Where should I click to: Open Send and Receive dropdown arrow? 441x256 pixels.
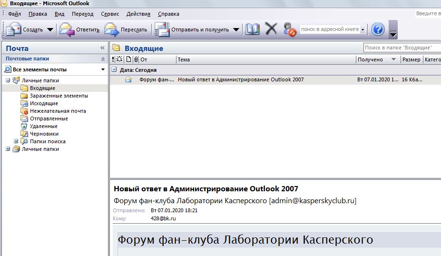(236, 30)
